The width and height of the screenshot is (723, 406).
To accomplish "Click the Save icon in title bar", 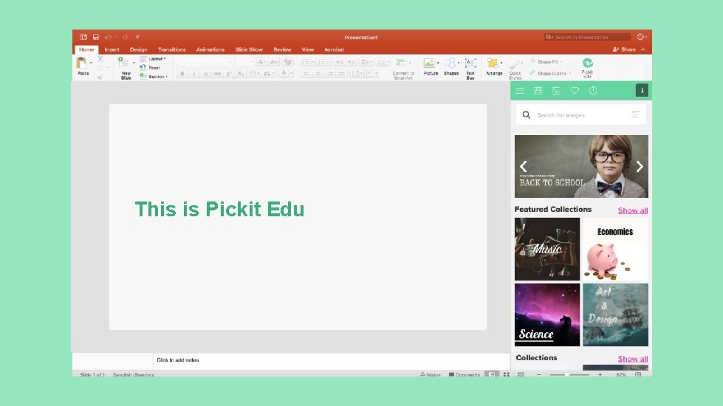I will click(96, 37).
